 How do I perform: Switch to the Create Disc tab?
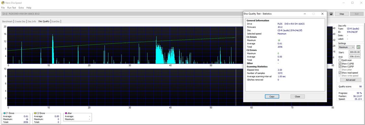pos(20,22)
